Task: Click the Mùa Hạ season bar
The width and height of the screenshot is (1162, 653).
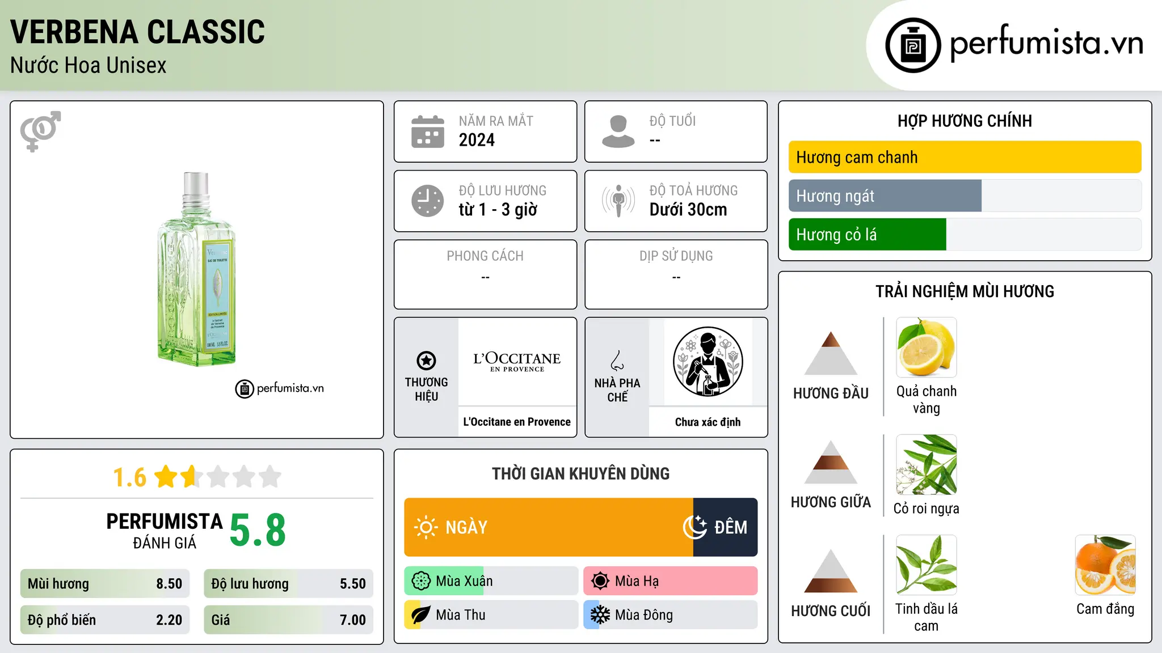Action: coord(671,581)
